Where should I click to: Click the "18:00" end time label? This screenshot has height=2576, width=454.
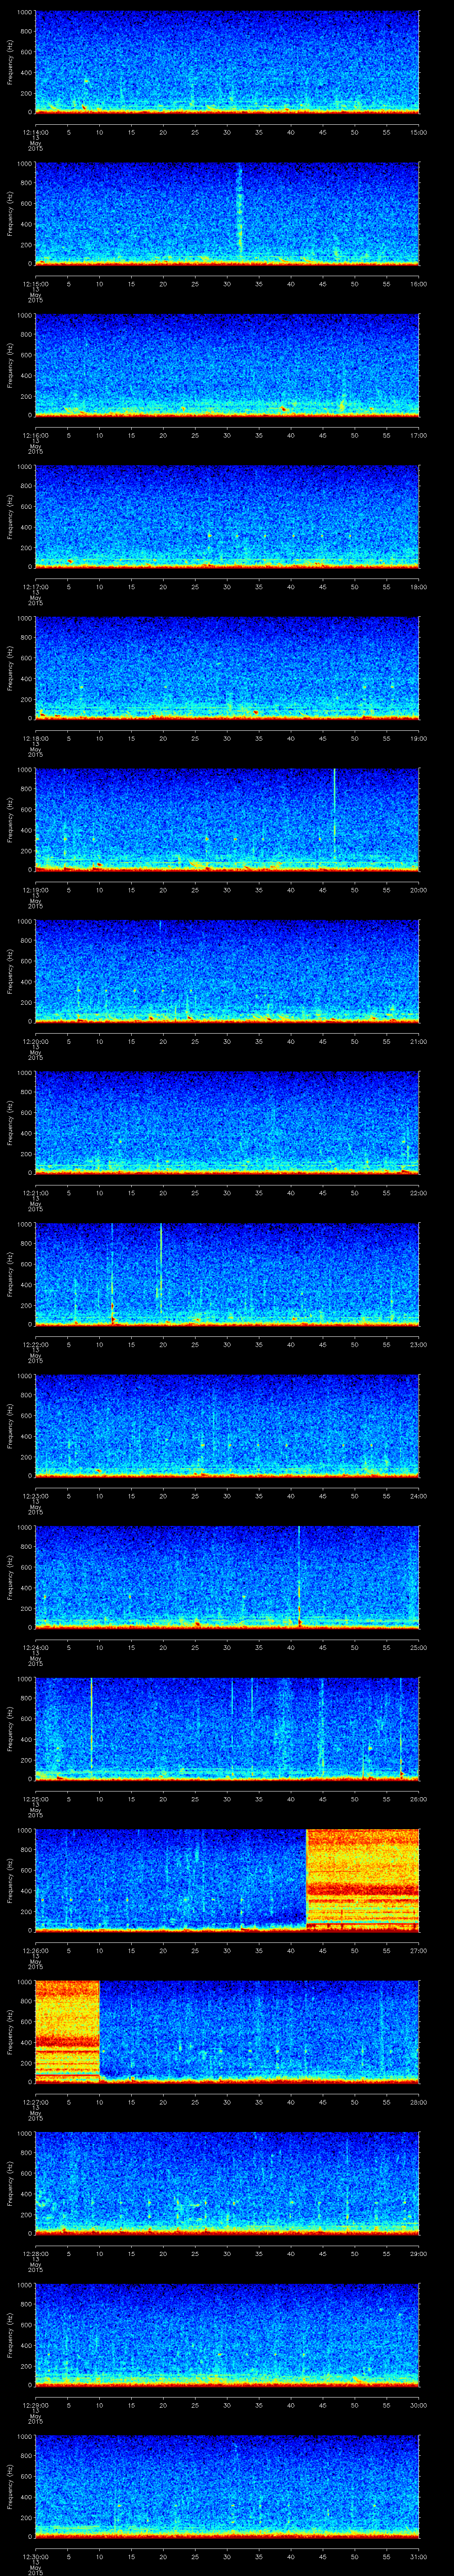[419, 587]
